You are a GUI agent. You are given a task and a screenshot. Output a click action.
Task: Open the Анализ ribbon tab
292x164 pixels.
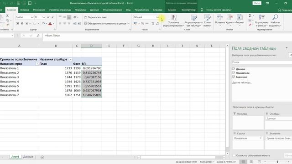[172, 10]
